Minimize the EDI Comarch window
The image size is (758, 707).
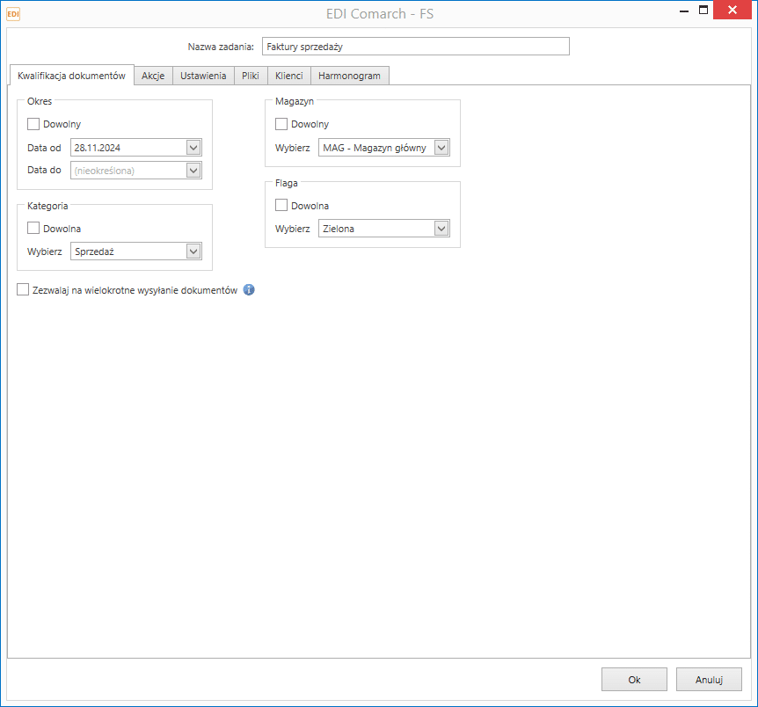[684, 11]
